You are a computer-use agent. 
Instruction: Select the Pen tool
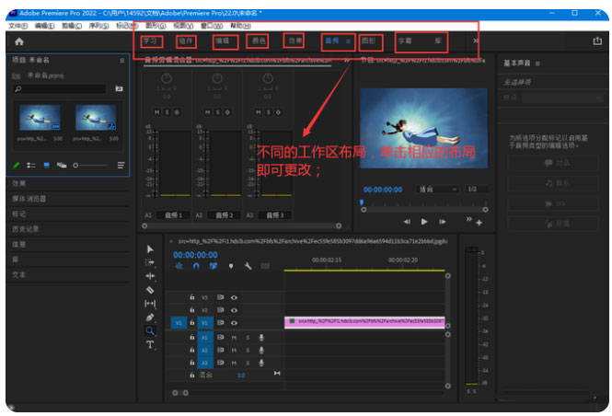150,317
